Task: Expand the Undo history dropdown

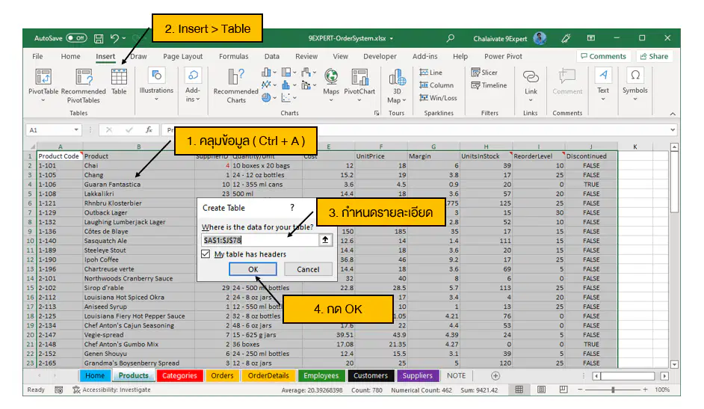Action: pos(124,39)
